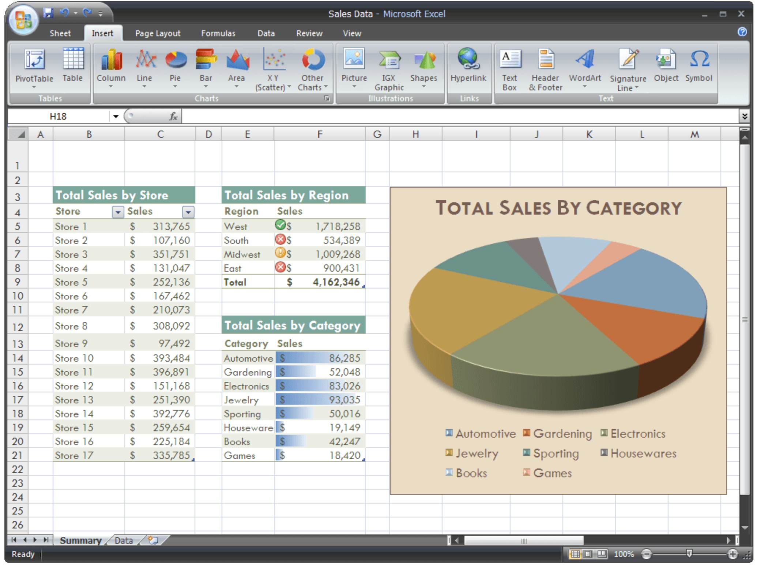Click the Save icon in quick access toolbar
757x565 pixels.
click(x=48, y=13)
